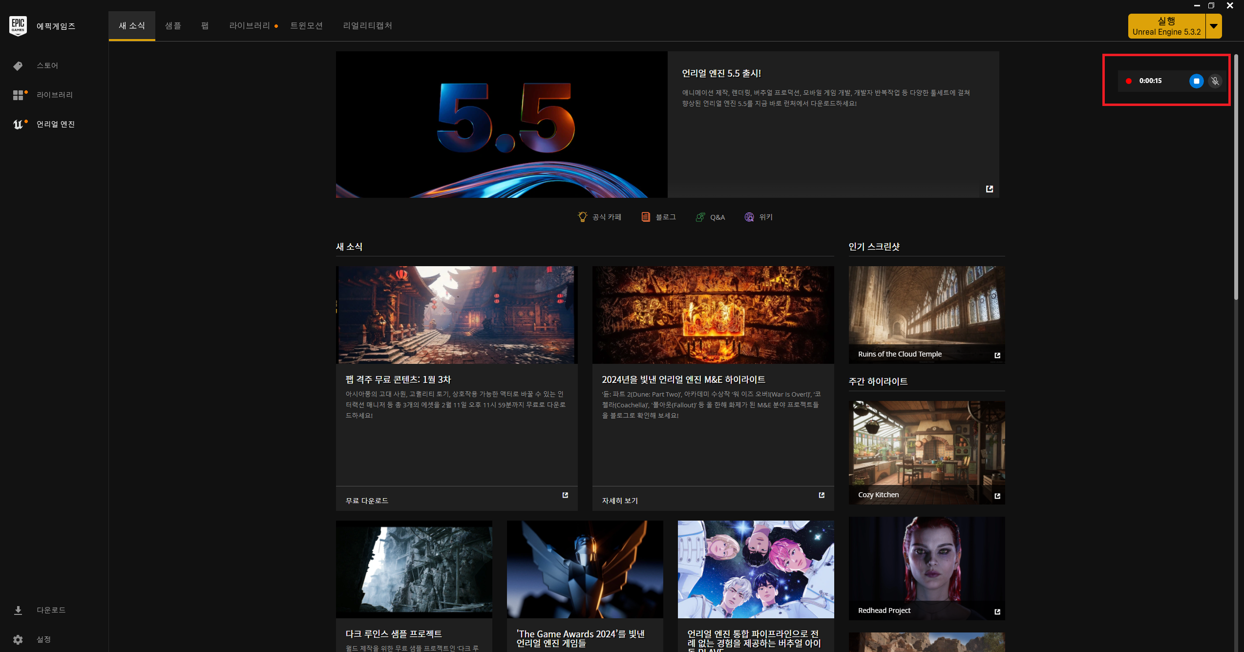Open the Settings (설정) gear icon
1244x652 pixels.
click(x=18, y=639)
